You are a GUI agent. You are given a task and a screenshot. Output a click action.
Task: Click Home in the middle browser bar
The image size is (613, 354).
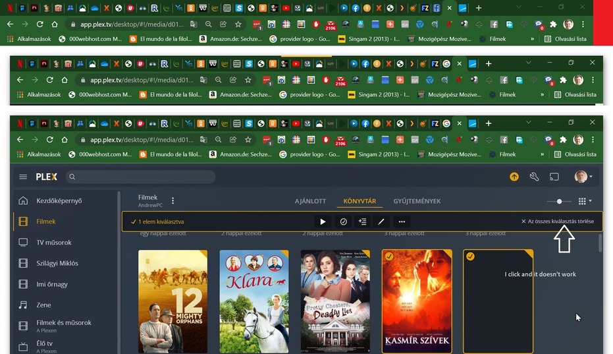point(65,80)
